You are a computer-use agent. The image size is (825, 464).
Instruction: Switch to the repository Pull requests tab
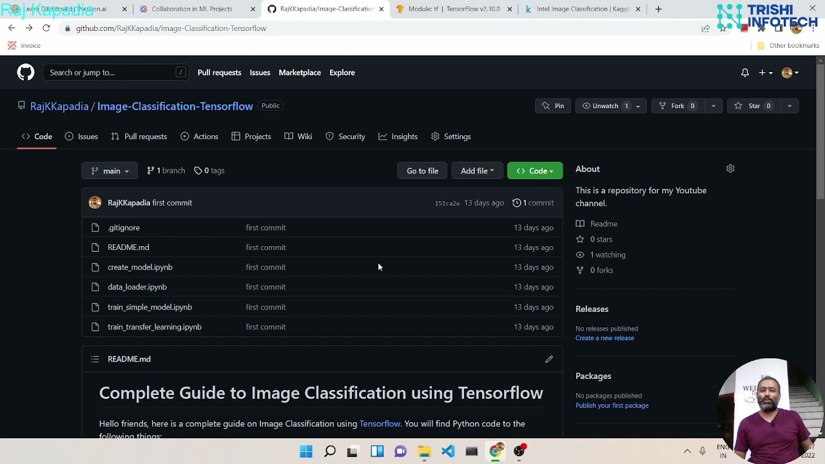pyautogui.click(x=139, y=137)
